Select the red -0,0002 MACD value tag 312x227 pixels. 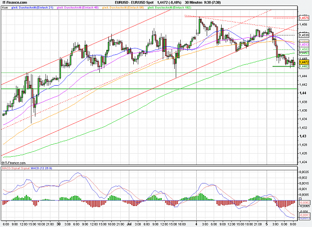tap(305, 203)
